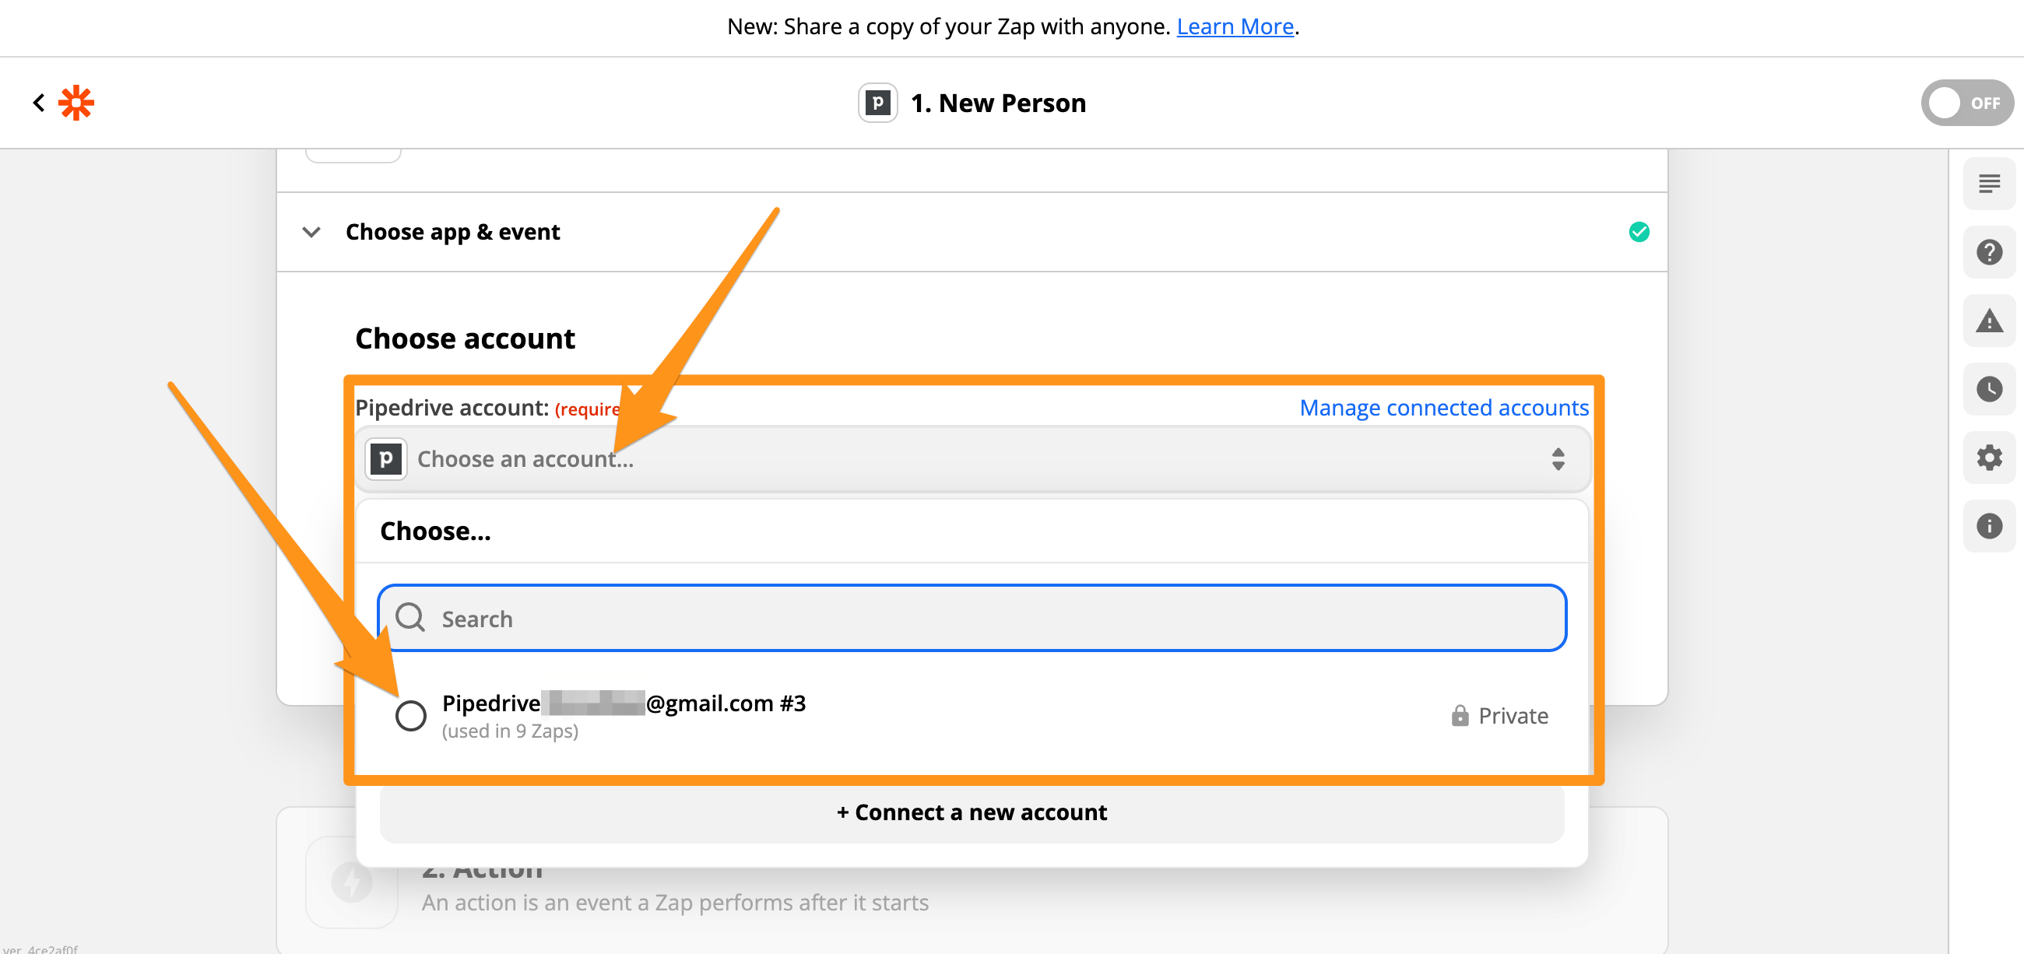Open the settings gear sidebar icon
The width and height of the screenshot is (2024, 954).
click(x=1989, y=457)
